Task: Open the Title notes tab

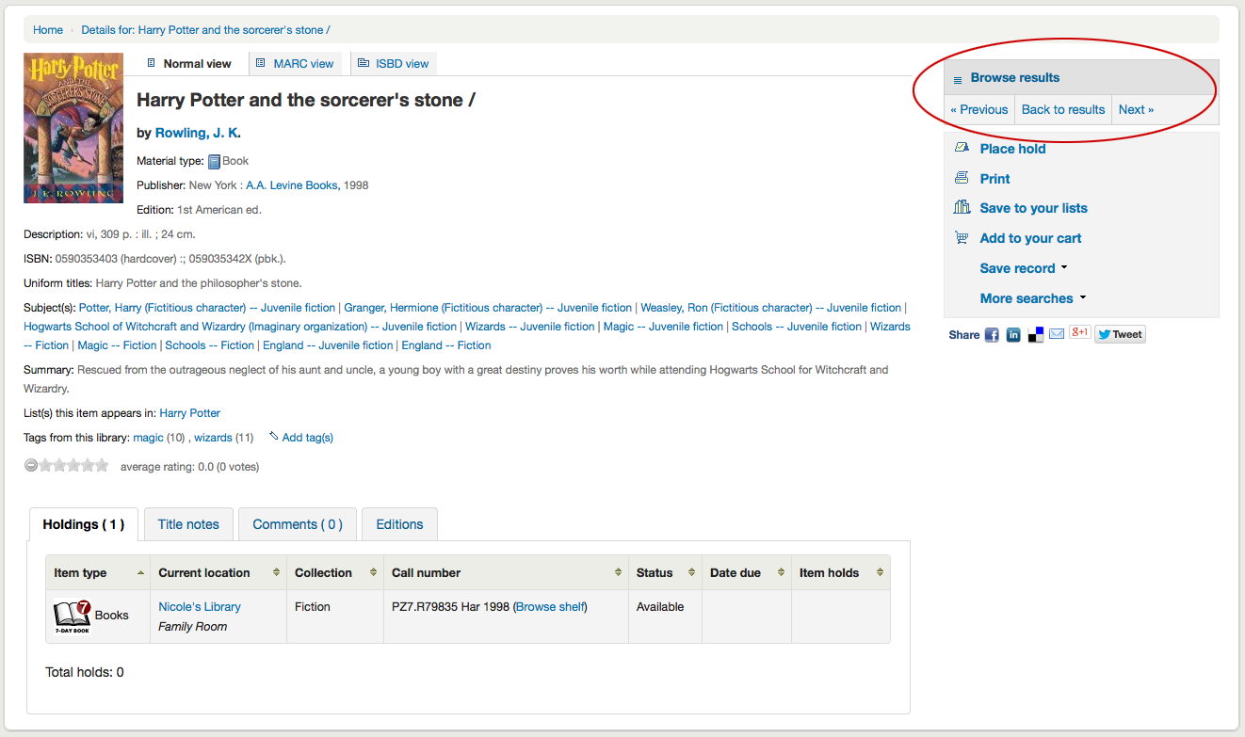Action: [188, 524]
